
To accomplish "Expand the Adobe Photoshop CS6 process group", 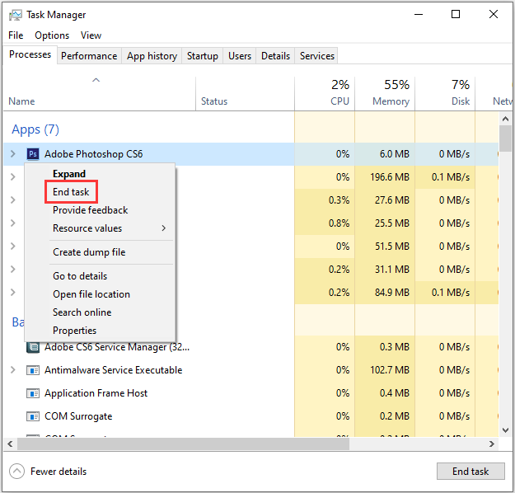I will tap(13, 154).
